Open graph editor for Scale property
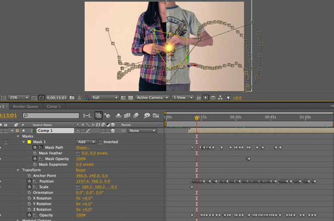Viewport: 334px width, 221px height. click(x=35, y=187)
